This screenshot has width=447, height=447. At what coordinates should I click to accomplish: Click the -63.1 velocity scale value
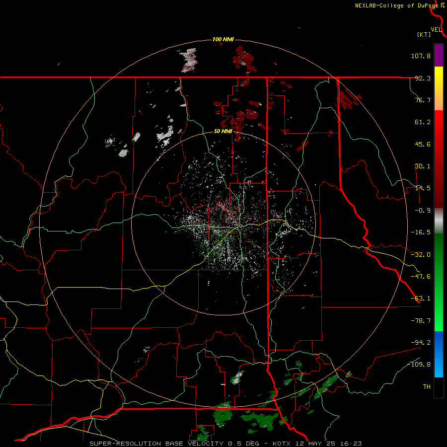pos(421,298)
